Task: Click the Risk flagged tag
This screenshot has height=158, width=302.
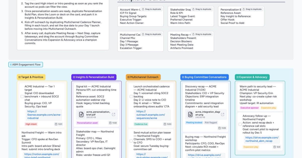Action: pyautogui.click(x=211, y=123)
